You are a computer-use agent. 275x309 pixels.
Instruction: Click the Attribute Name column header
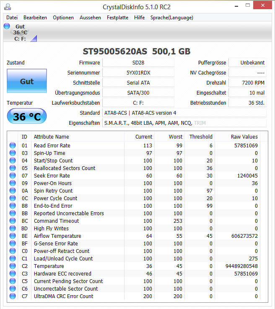point(78,137)
